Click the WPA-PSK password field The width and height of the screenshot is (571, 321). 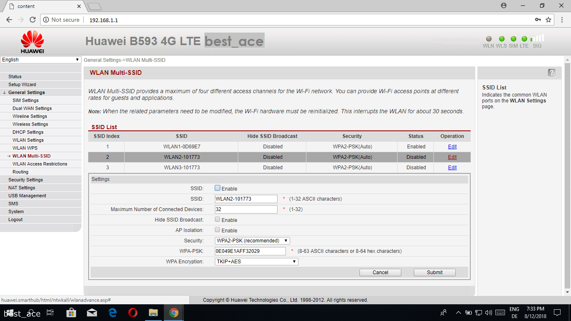pyautogui.click(x=250, y=251)
